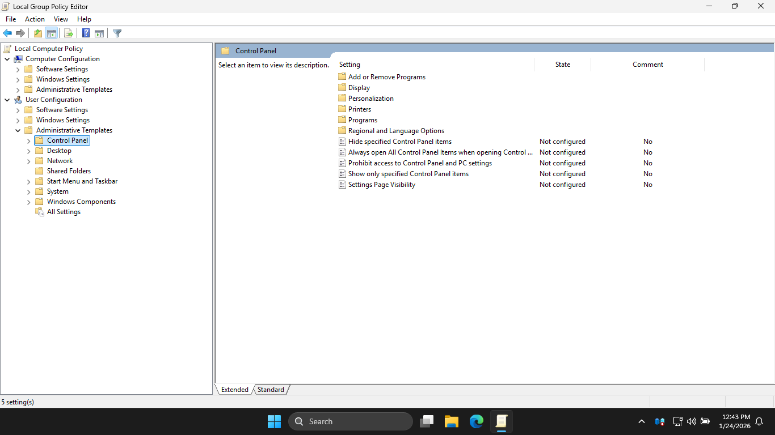
Task: Collapse the Computer Configuration node
Action: (x=7, y=59)
